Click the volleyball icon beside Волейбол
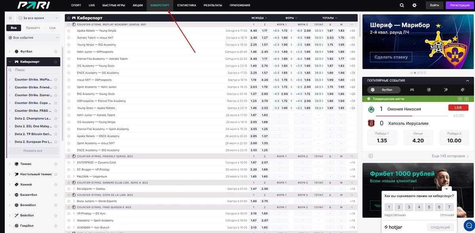The image size is (475, 233). click(x=17, y=205)
